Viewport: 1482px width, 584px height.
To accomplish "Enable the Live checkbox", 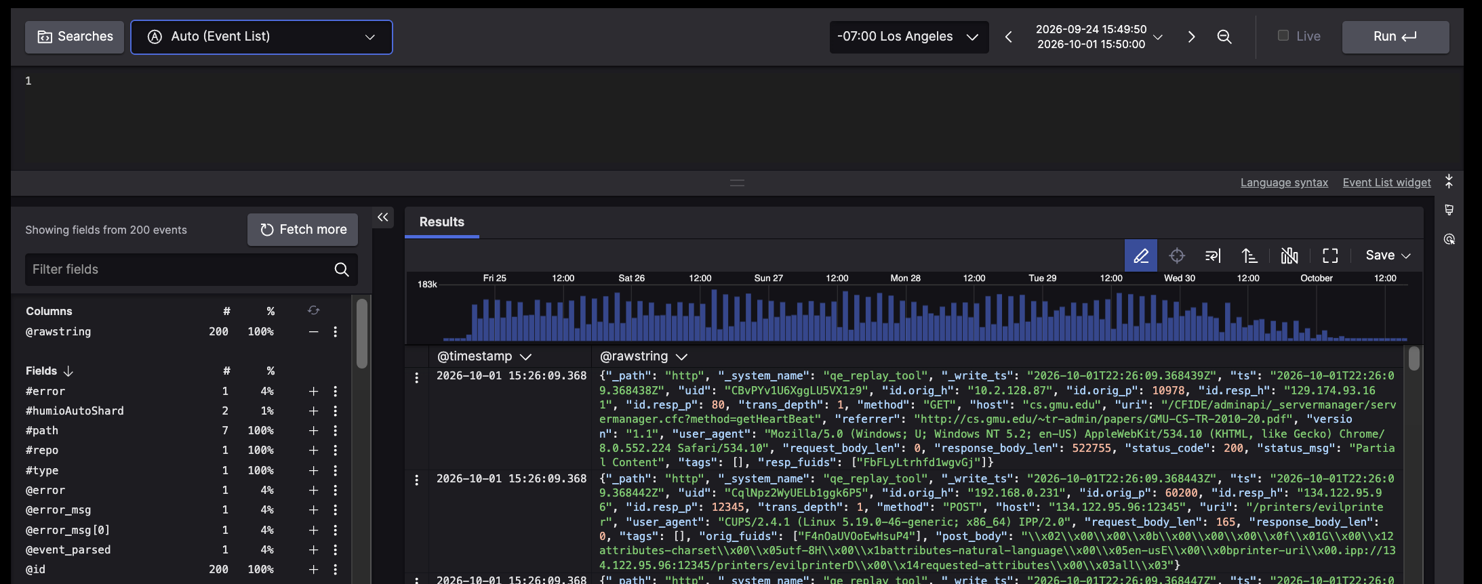I will [x=1283, y=35].
